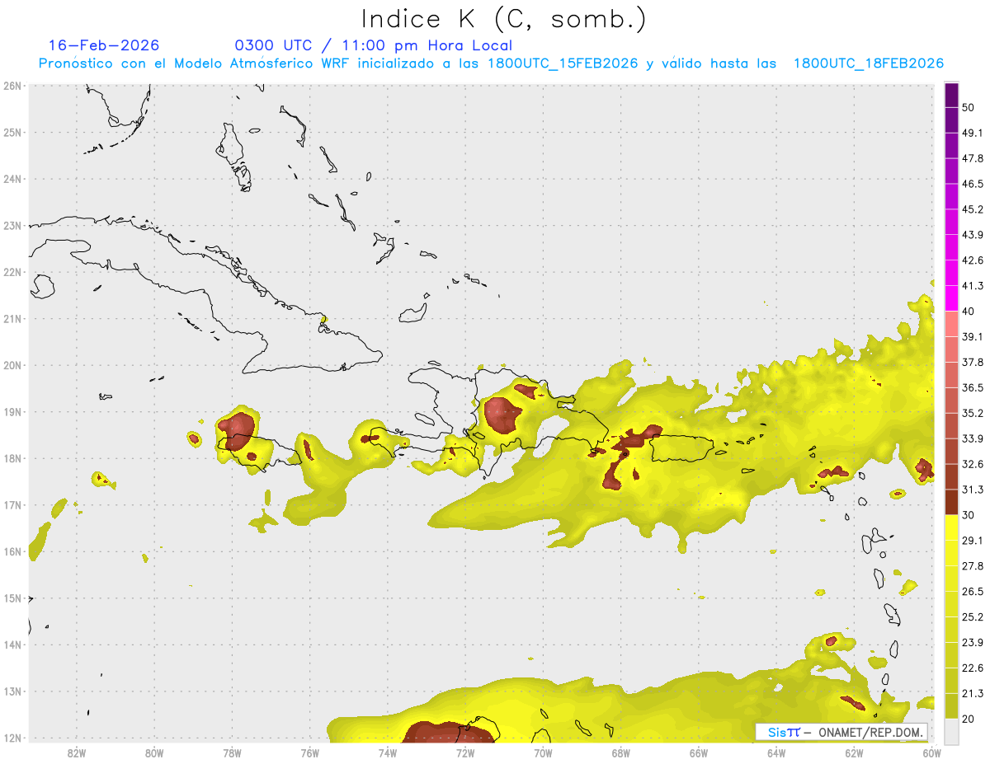Click the colorbar value "46.5"
The width and height of the screenshot is (990, 764).
click(972, 184)
